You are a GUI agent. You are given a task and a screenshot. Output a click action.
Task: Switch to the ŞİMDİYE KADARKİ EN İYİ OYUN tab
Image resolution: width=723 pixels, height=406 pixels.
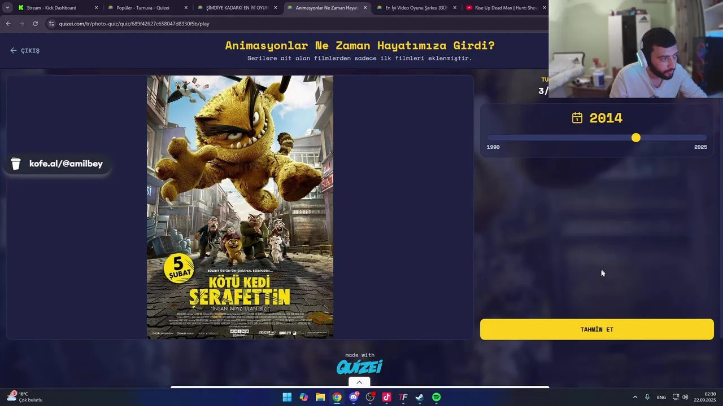coord(237,8)
